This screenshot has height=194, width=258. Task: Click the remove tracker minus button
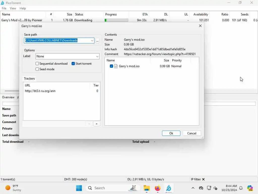coord(89,124)
